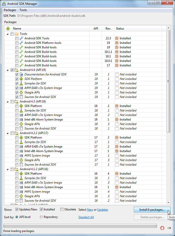Click the Status column header
The image size is (175, 236).
(x=138, y=29)
